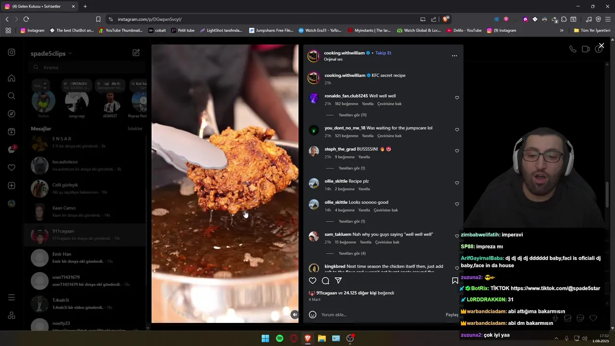Image resolution: width=615 pixels, height=346 pixels.
Task: Expand 'Yanıtları gör (4)' replies
Action: 352,253
